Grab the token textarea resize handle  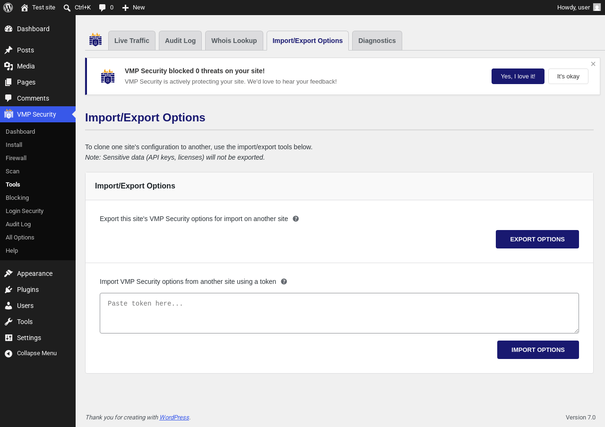click(576, 330)
